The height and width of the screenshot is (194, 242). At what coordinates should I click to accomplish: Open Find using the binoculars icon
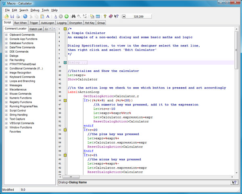coord(73,17)
